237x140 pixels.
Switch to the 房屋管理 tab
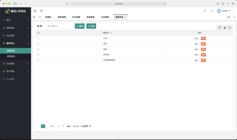click(x=90, y=17)
